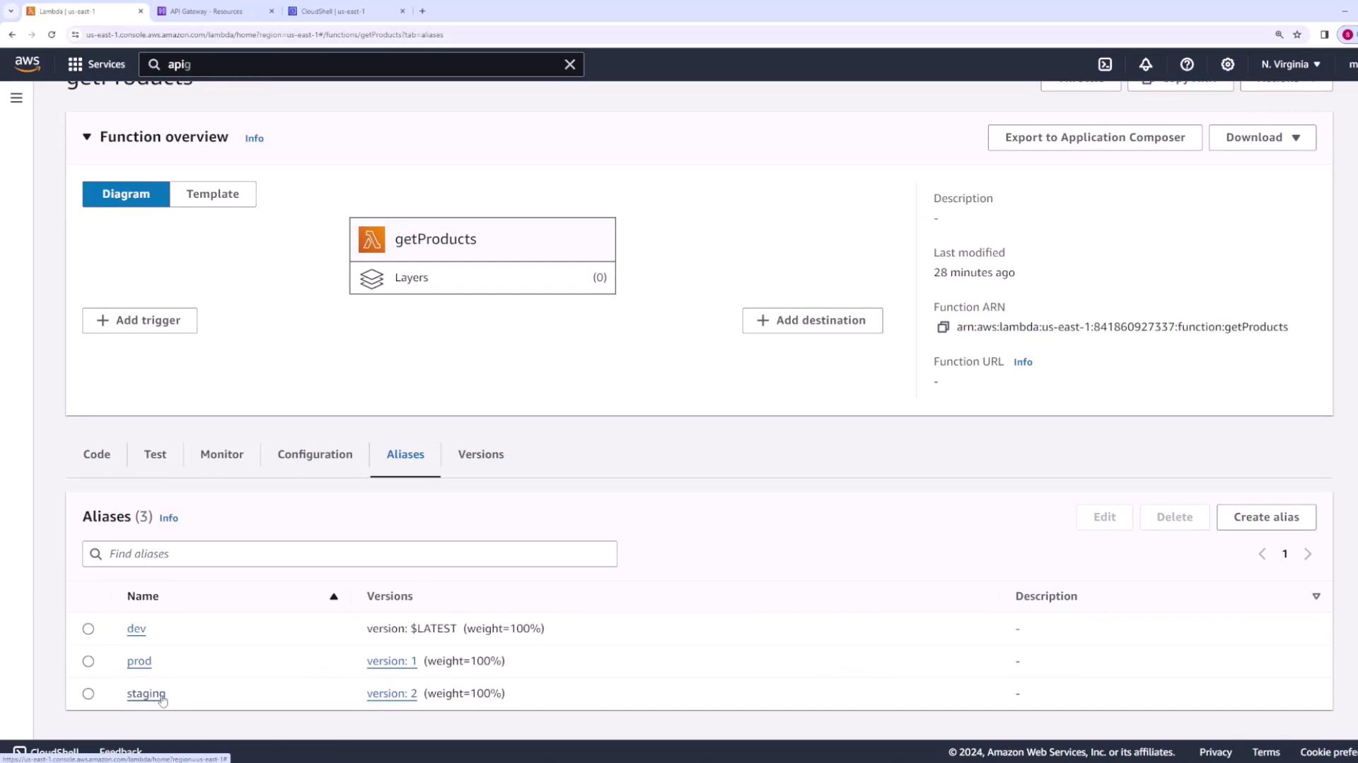Select the staging alias radio button

tap(88, 694)
